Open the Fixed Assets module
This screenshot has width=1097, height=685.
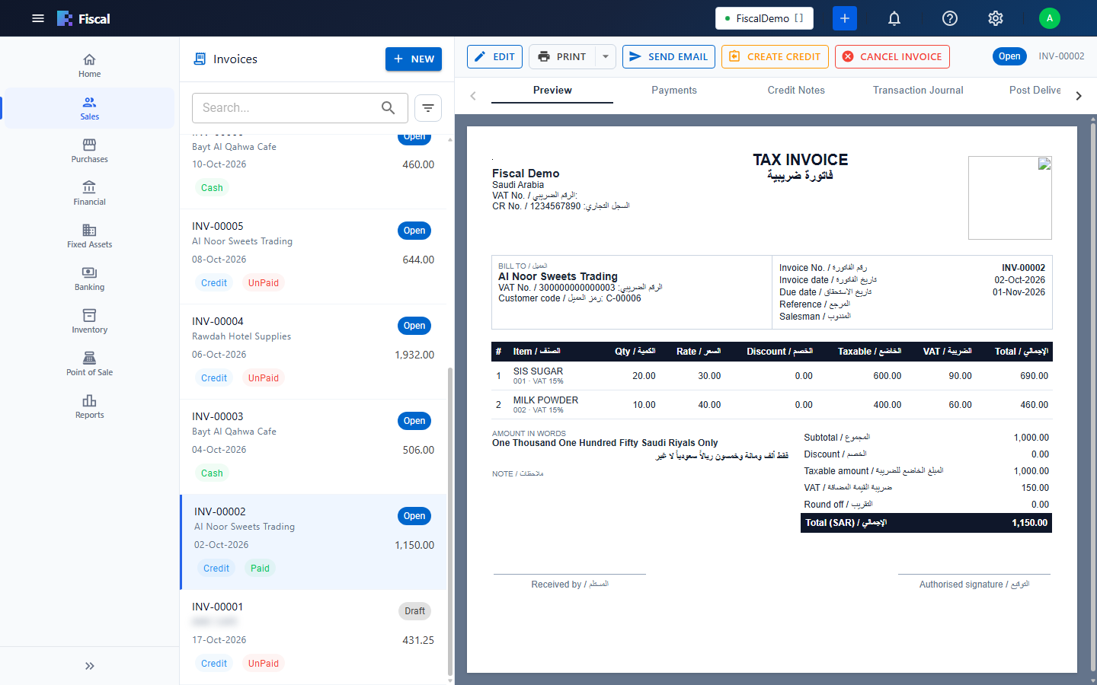[90, 236]
